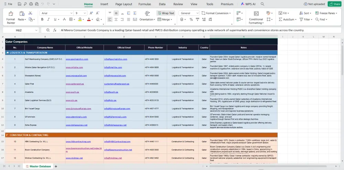The width and height of the screenshot is (344, 170).
Task: Open the Data tab
Action: [162, 4]
